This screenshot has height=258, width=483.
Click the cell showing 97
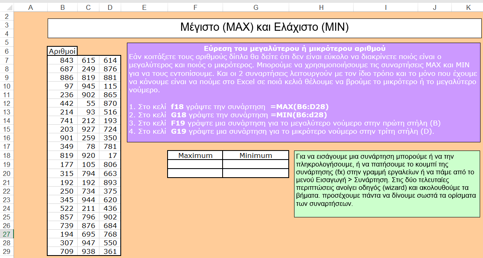[62, 86]
